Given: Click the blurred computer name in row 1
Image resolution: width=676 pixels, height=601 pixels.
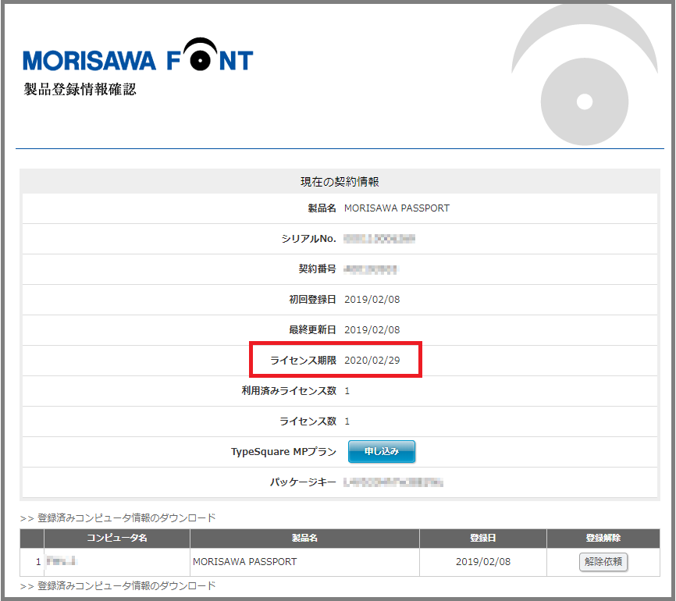Looking at the screenshot, I should [x=62, y=561].
